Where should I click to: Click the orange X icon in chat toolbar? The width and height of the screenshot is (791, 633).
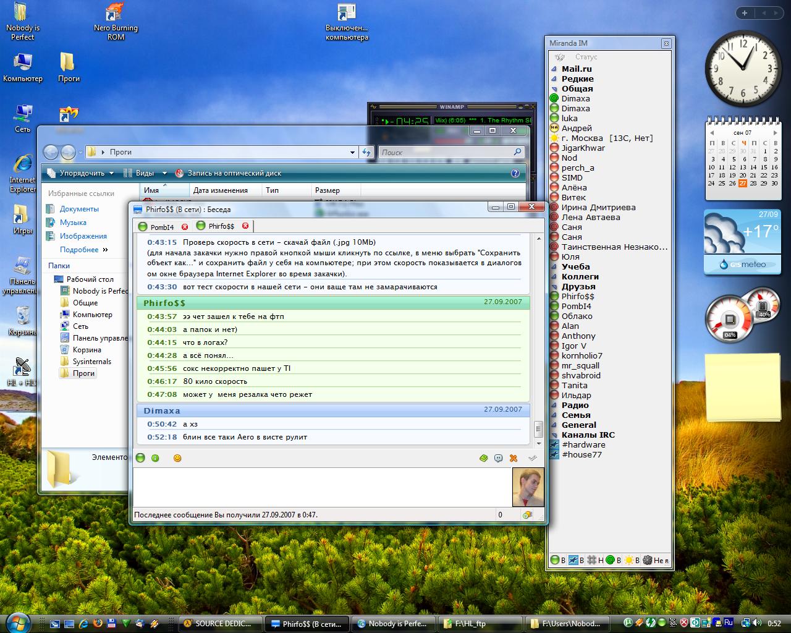click(513, 458)
